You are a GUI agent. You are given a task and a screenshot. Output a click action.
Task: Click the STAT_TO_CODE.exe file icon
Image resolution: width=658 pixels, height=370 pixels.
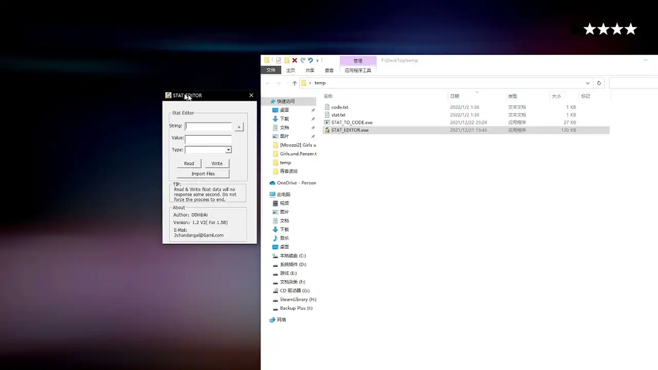(x=327, y=122)
